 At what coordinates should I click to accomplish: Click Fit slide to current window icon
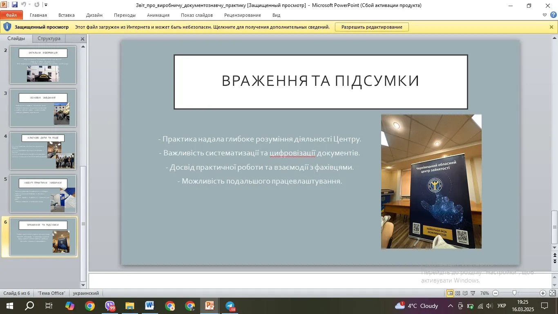coord(552,293)
